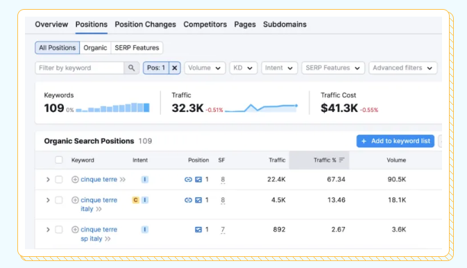Image resolution: width=467 pixels, height=268 pixels.
Task: Select the SERP Features positions tab
Action: (x=137, y=48)
